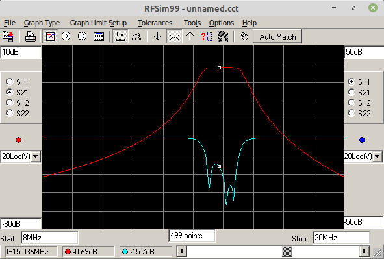
Task: Open the Graph Type menu
Action: coord(42,23)
